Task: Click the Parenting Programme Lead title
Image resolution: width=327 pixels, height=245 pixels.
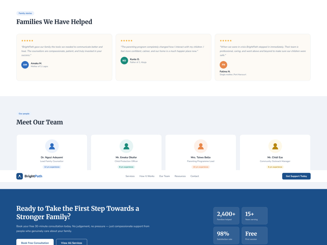Action: pyautogui.click(x=201, y=161)
